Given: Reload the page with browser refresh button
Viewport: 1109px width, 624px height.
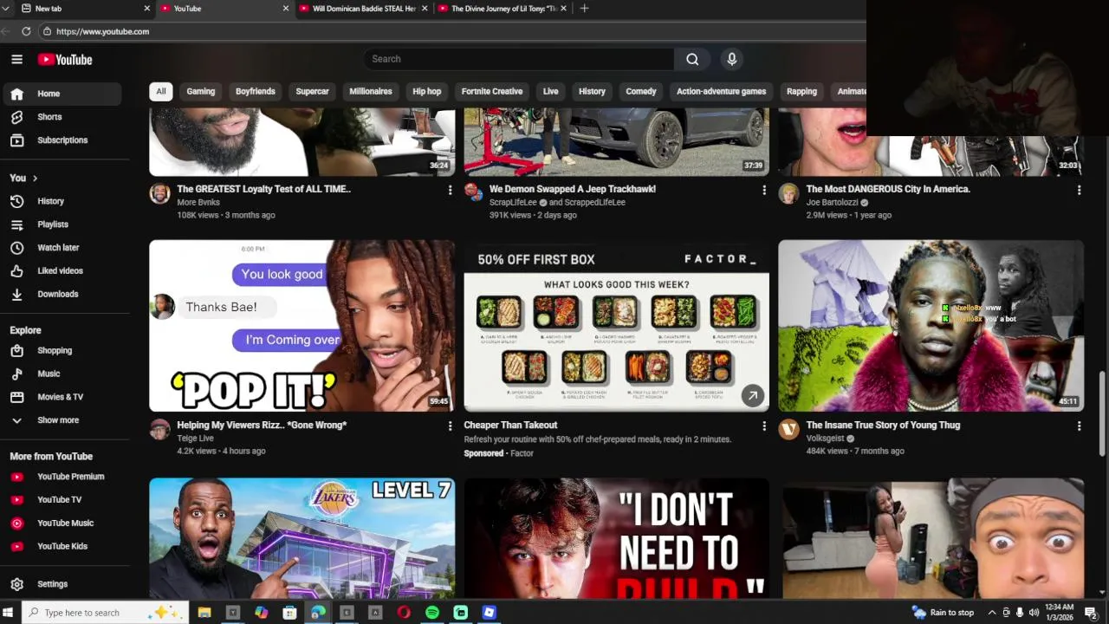Looking at the screenshot, I should pyautogui.click(x=26, y=31).
